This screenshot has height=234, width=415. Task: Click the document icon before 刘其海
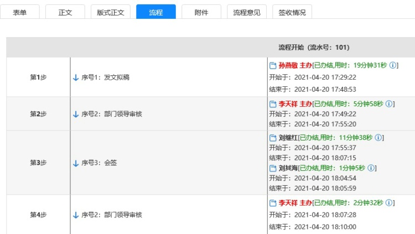pos(273,168)
